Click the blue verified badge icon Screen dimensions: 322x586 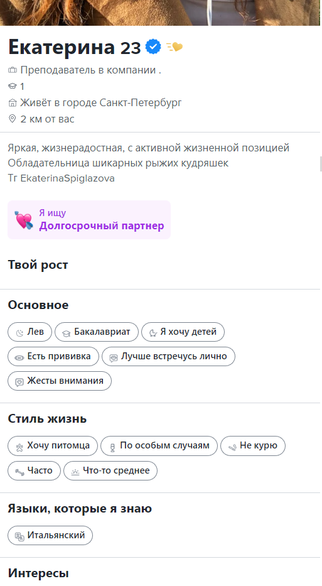click(153, 47)
